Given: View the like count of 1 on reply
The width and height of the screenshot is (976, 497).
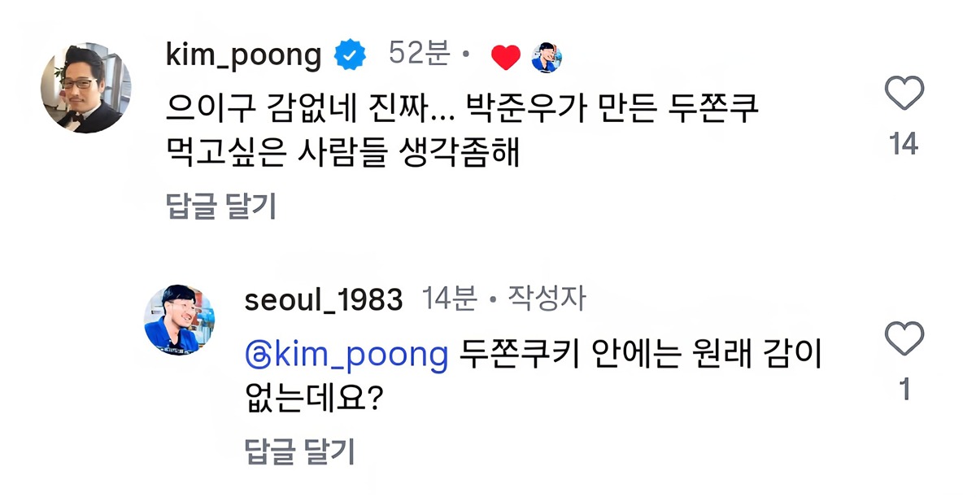Looking at the screenshot, I should click(x=904, y=390).
